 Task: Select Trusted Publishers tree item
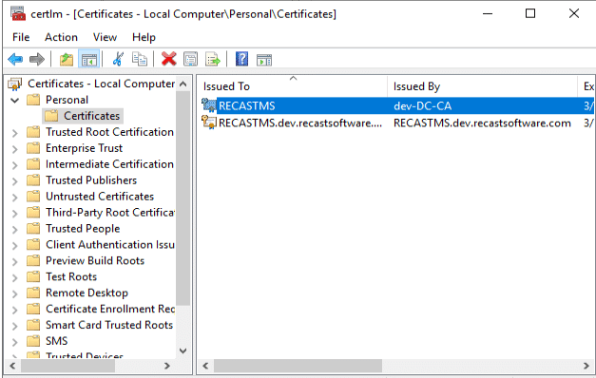(91, 180)
